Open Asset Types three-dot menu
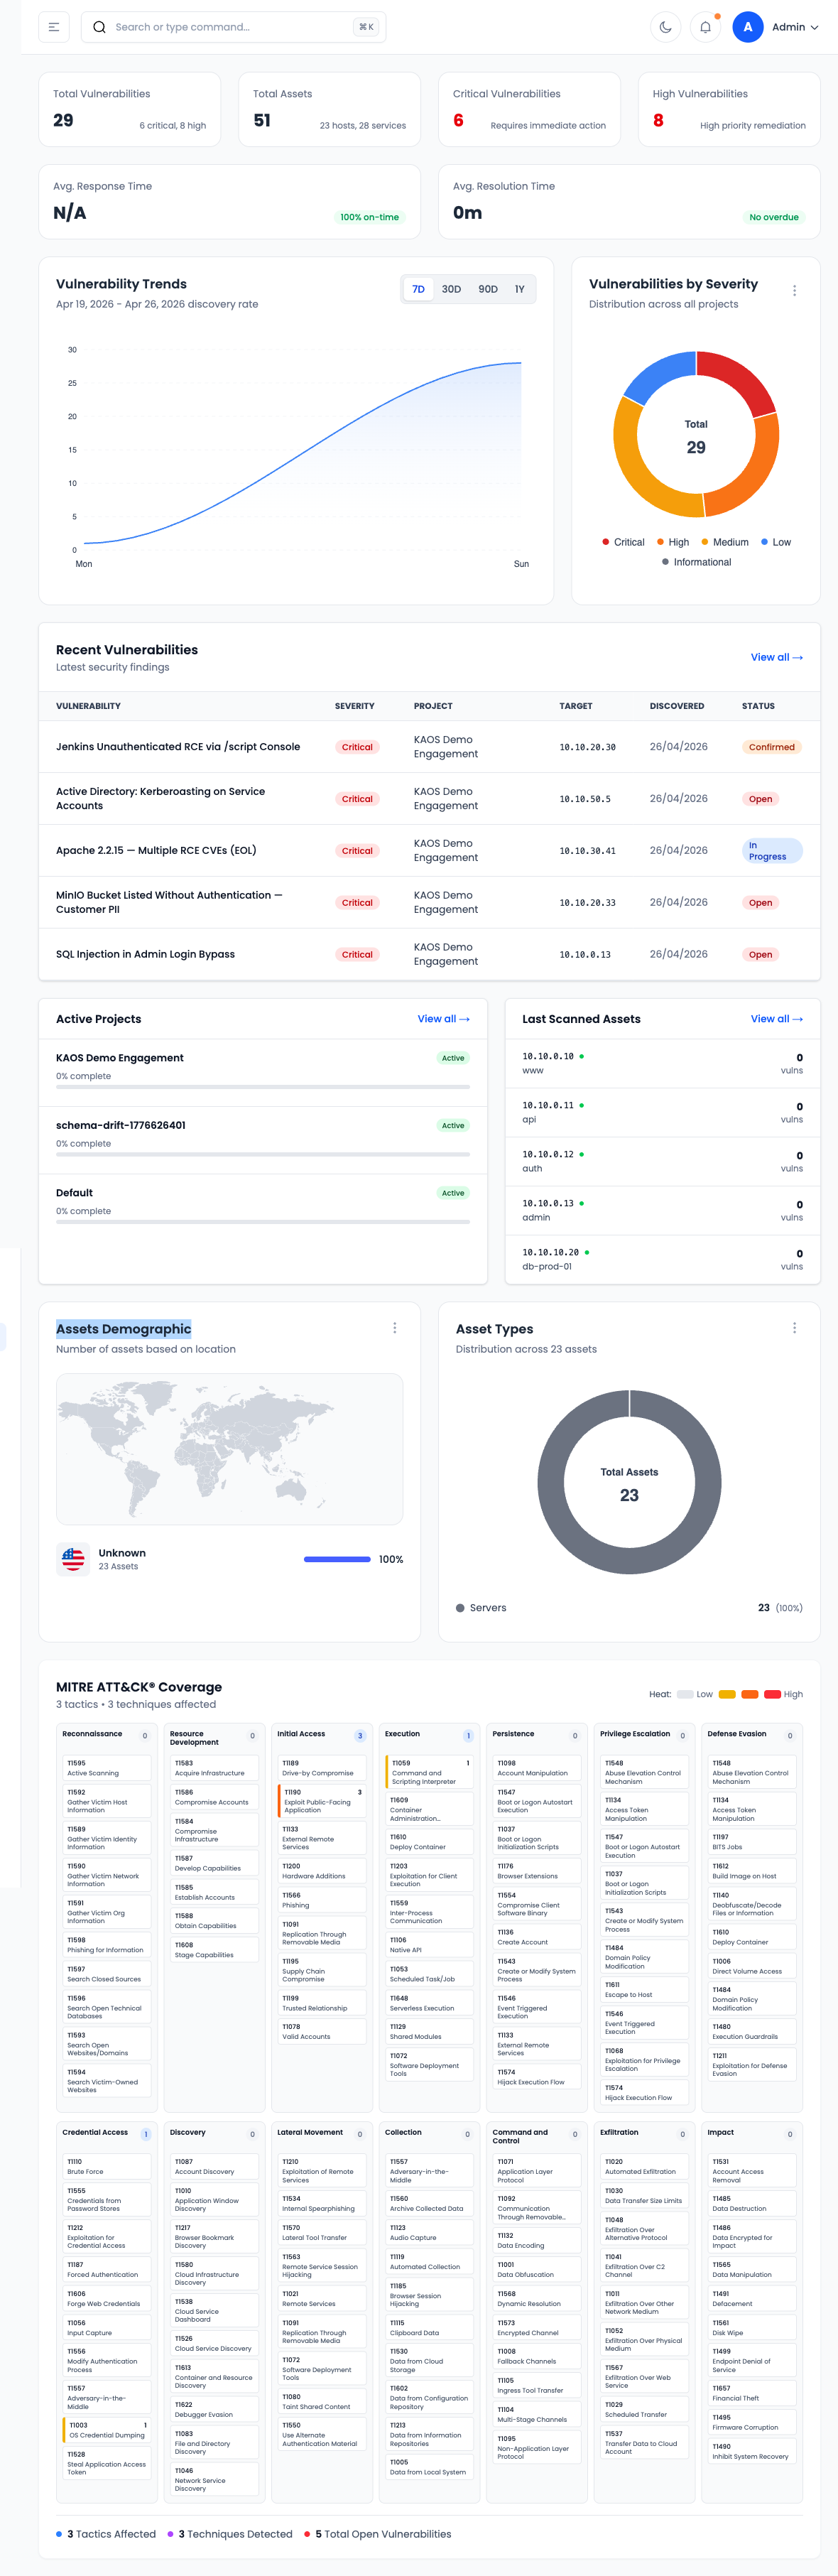 coord(794,1328)
